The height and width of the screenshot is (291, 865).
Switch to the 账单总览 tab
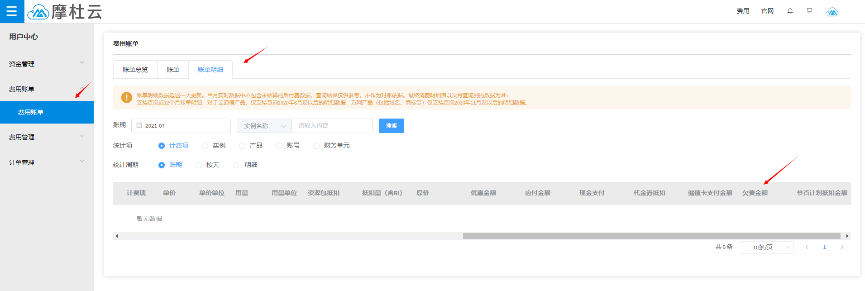pos(135,70)
